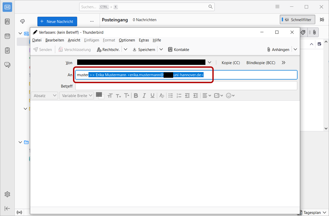Toggle the Schnellfilter quick filter bar

[x=297, y=20]
